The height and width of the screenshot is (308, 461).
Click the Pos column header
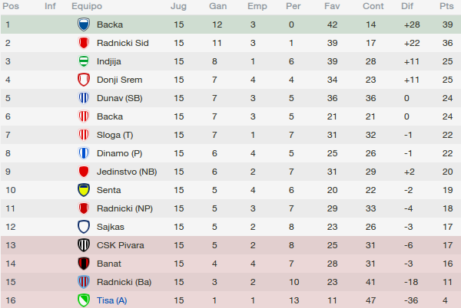click(x=11, y=6)
